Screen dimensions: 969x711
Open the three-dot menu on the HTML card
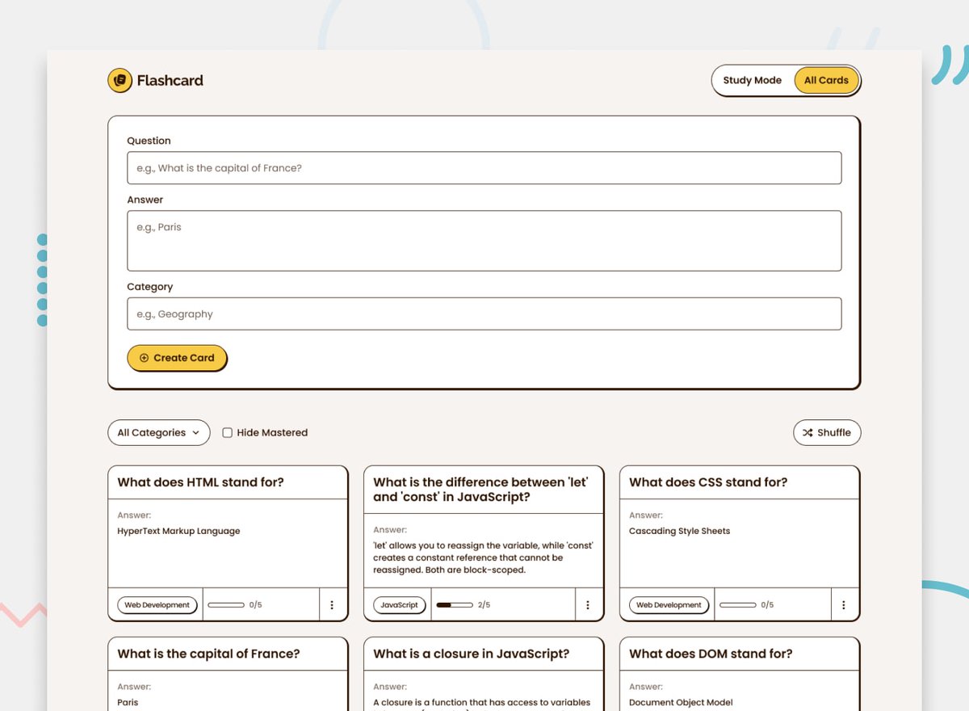click(x=333, y=604)
